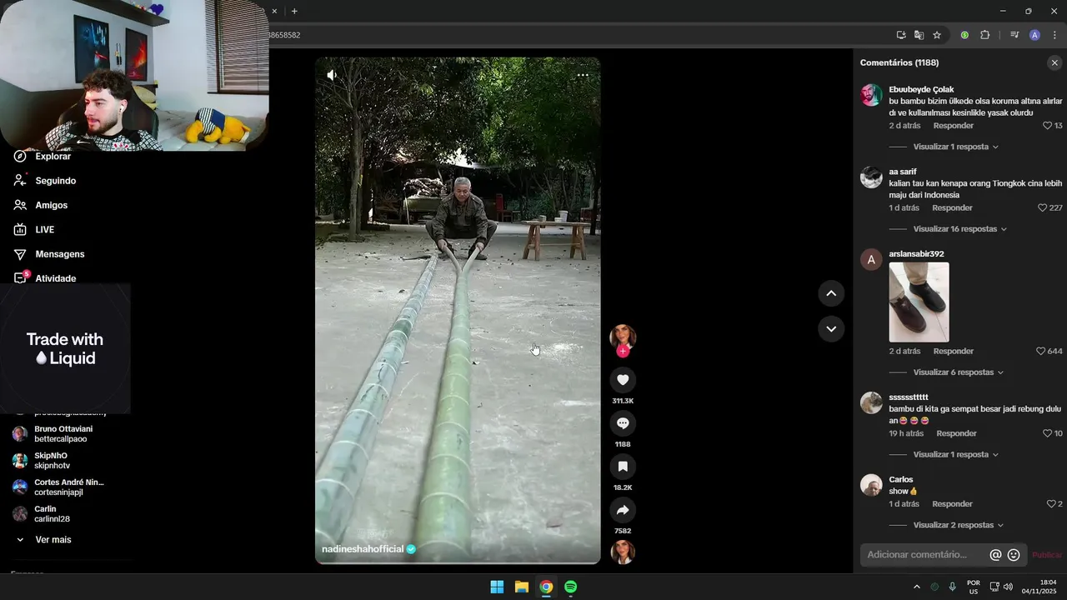The image size is (1067, 600).
Task: Close the comments panel
Action: [x=1054, y=62]
